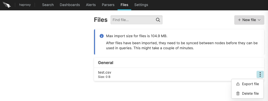Focus the Find file search field

(133, 20)
